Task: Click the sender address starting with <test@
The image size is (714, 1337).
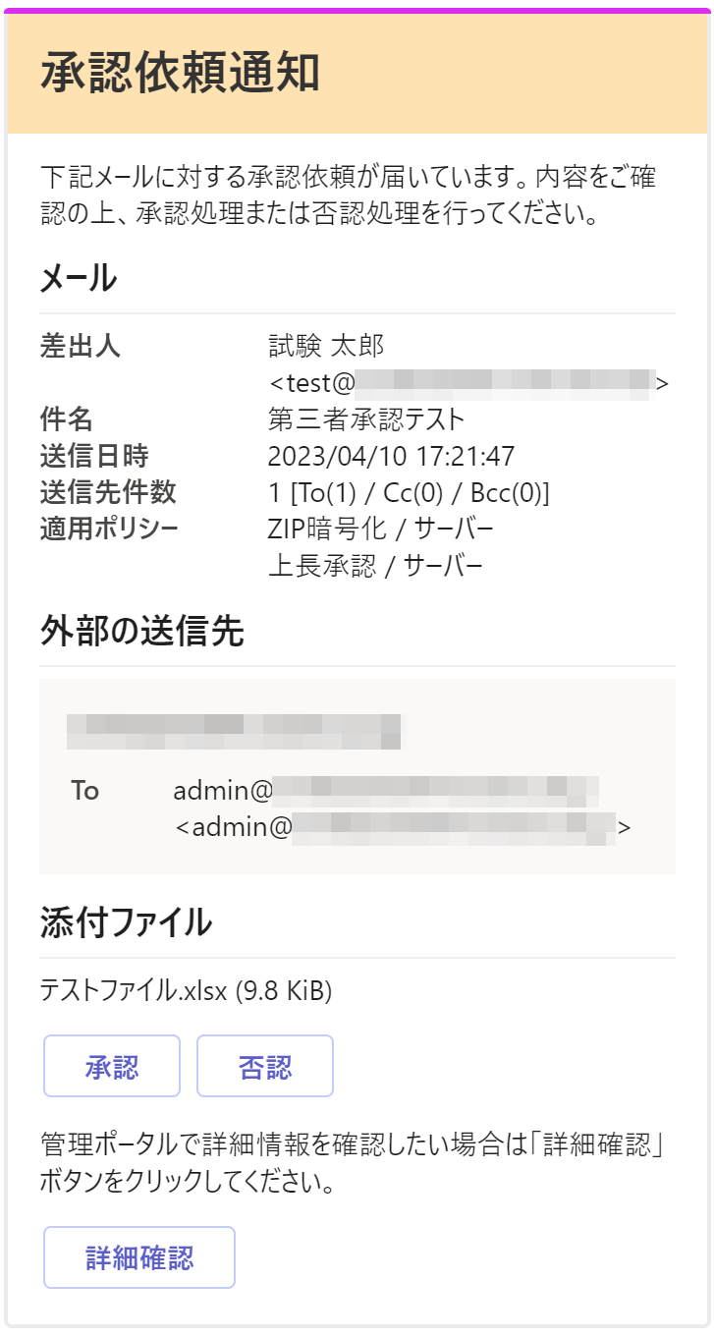Action: [468, 383]
